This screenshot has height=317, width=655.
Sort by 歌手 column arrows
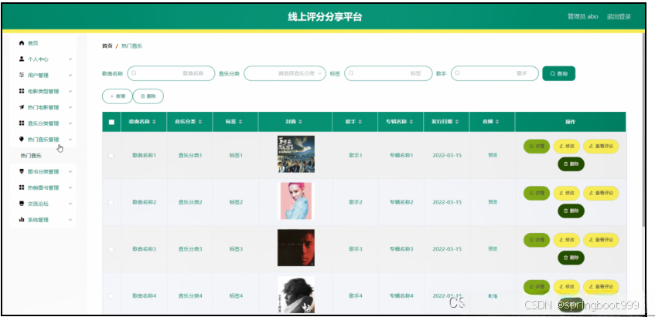click(x=360, y=122)
